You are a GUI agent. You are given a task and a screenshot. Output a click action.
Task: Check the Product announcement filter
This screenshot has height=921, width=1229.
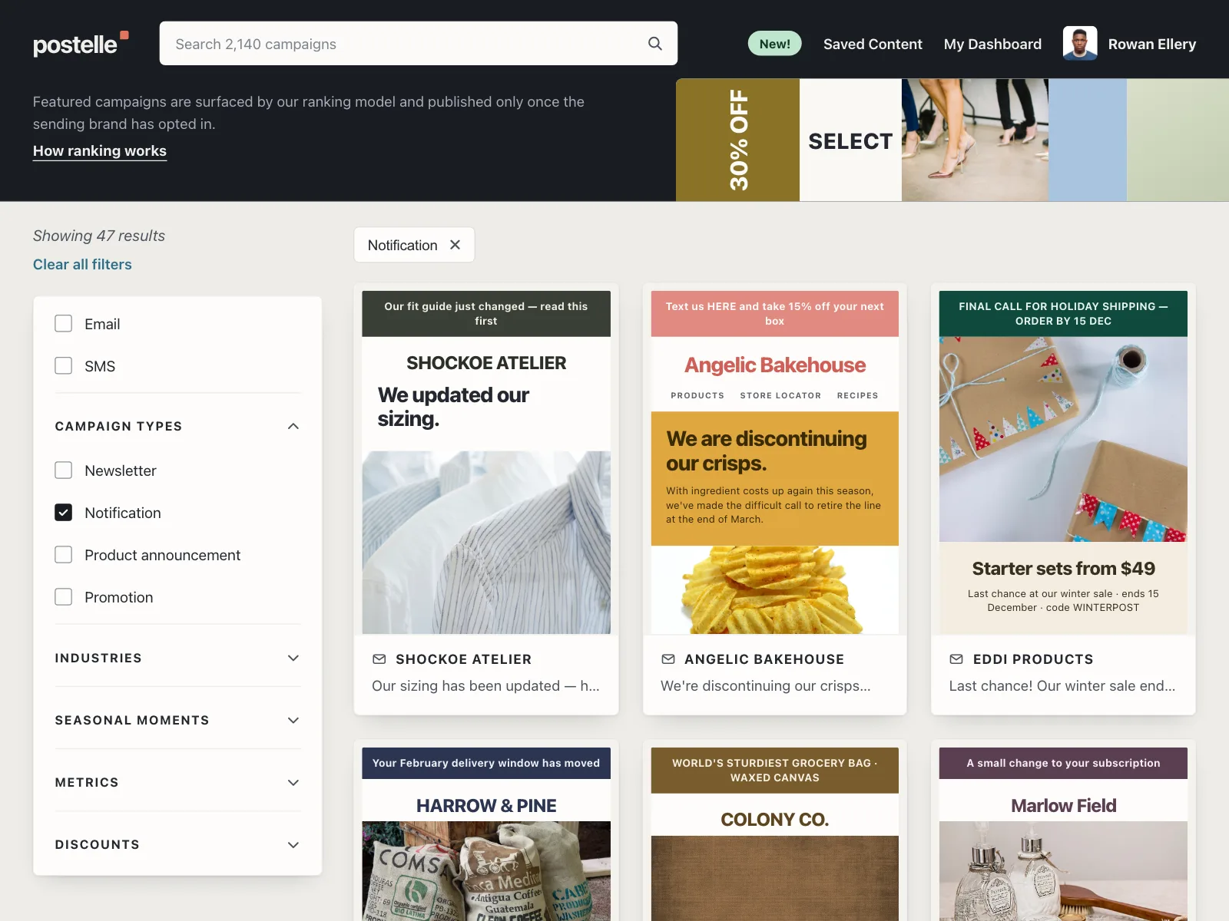tap(64, 555)
